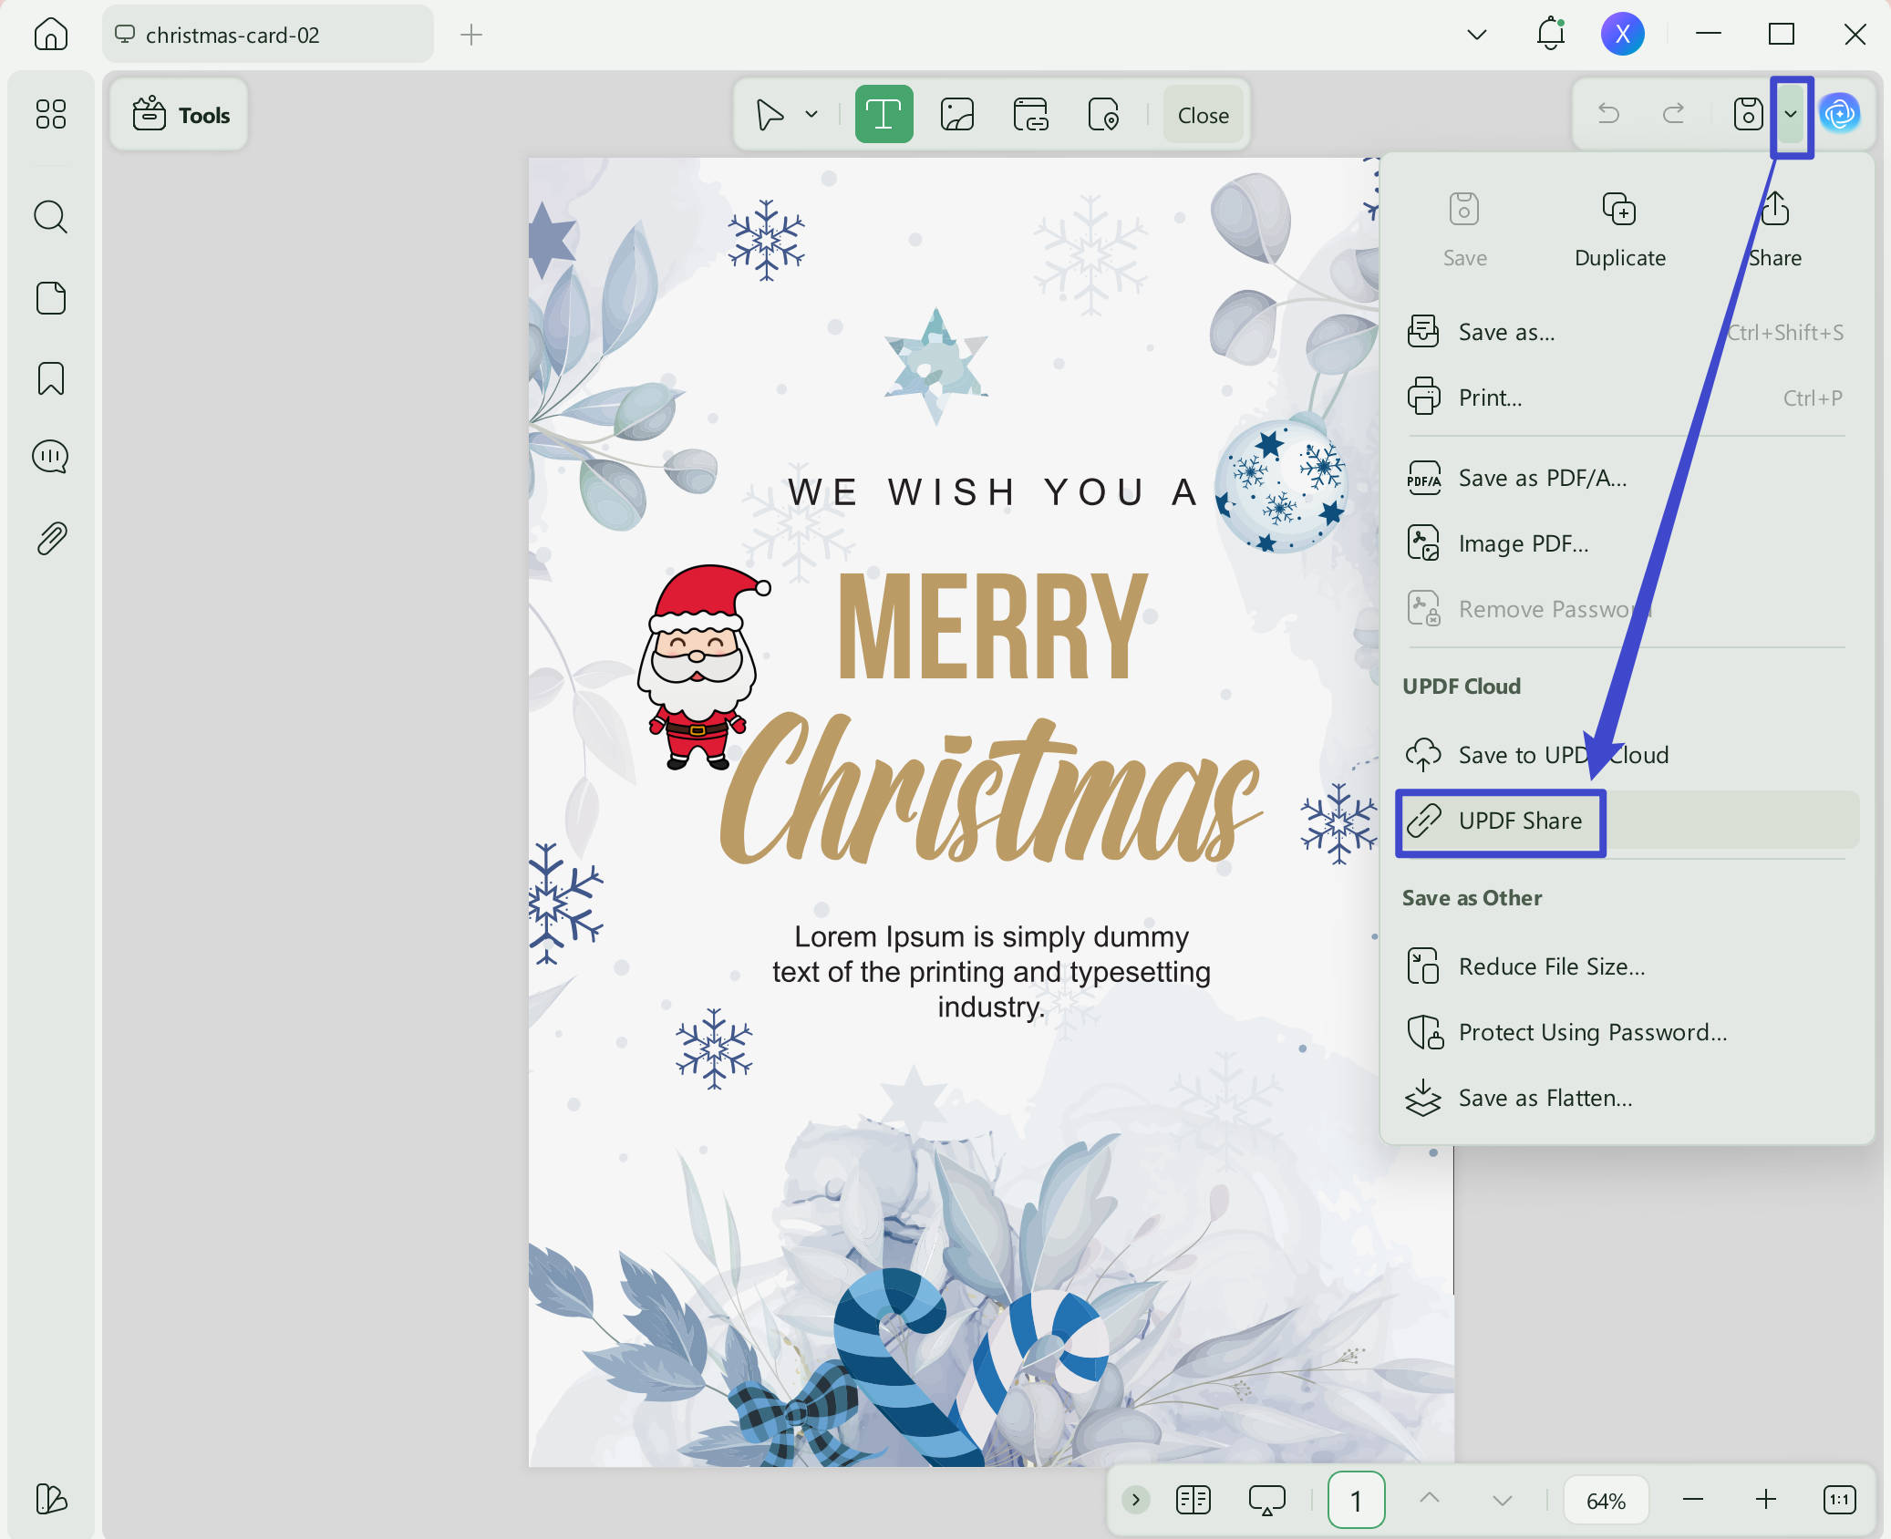The image size is (1891, 1539).
Task: Open the search panel in sidebar
Action: coord(51,217)
